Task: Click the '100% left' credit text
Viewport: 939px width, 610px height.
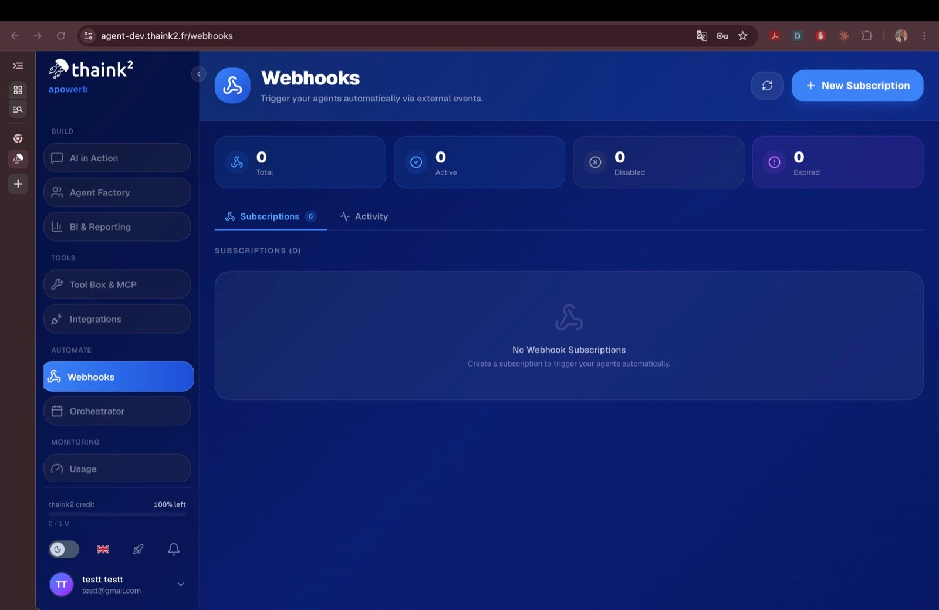Action: tap(170, 504)
